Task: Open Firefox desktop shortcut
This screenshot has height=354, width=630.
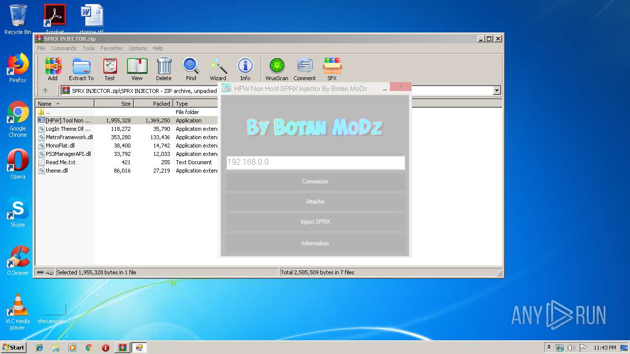Action: click(18, 68)
